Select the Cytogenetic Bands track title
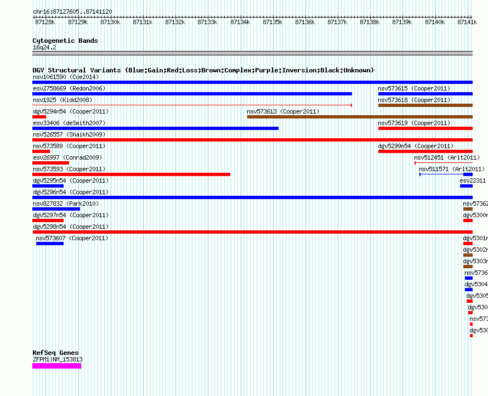The image size is (488, 396). pyautogui.click(x=65, y=41)
